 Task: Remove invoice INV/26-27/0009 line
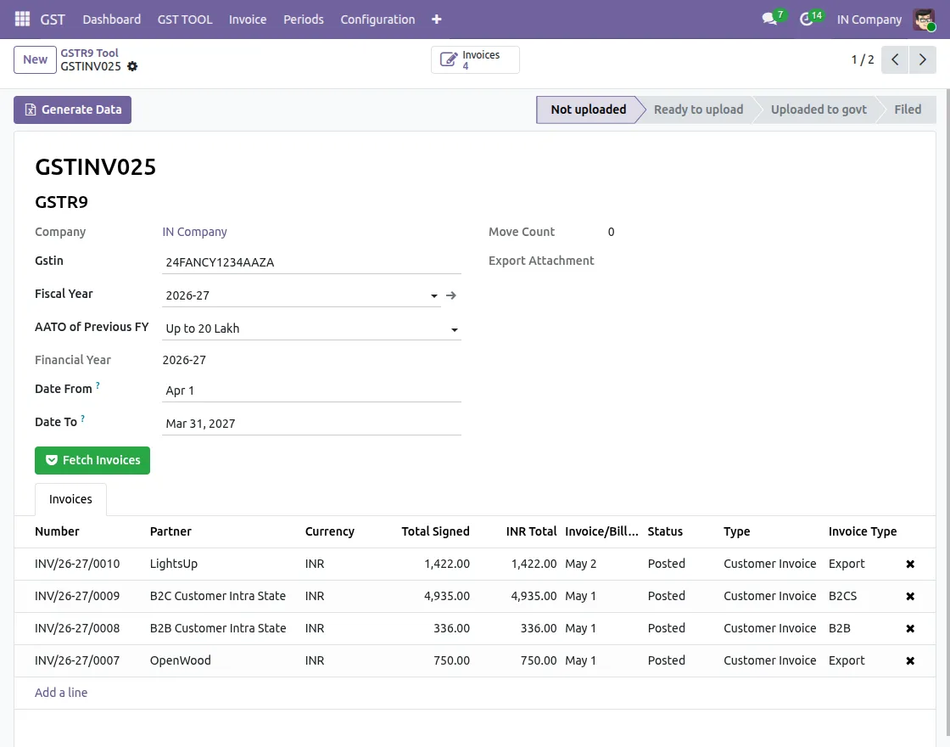click(910, 596)
